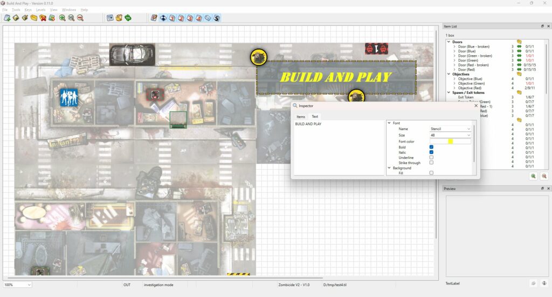Float the Item List panel
Screen dimensions: 552x297
click(x=542, y=26)
